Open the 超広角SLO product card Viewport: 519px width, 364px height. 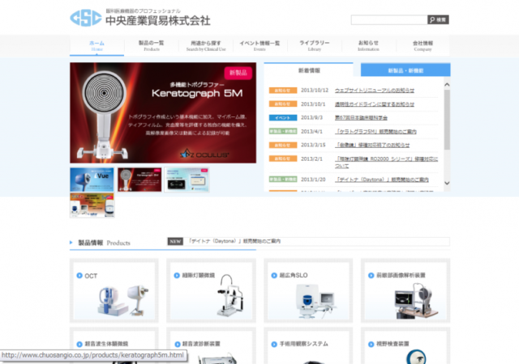[x=308, y=290]
